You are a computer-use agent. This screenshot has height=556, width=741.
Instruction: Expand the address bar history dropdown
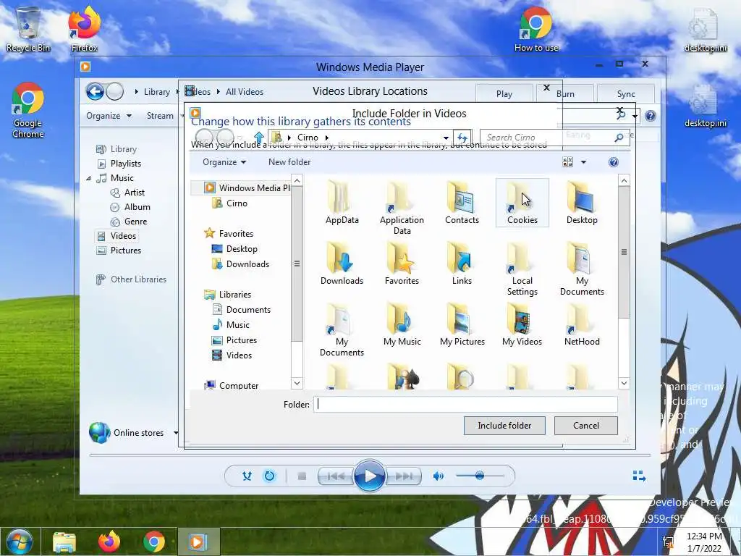coord(446,138)
